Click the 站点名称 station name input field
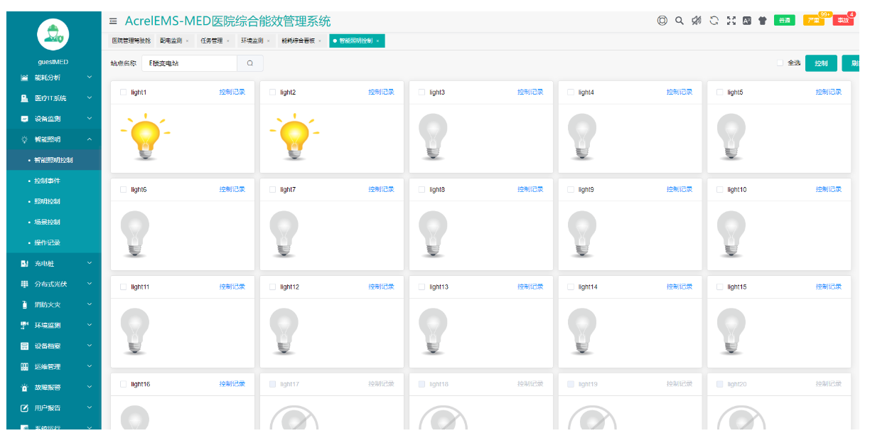 (189, 63)
